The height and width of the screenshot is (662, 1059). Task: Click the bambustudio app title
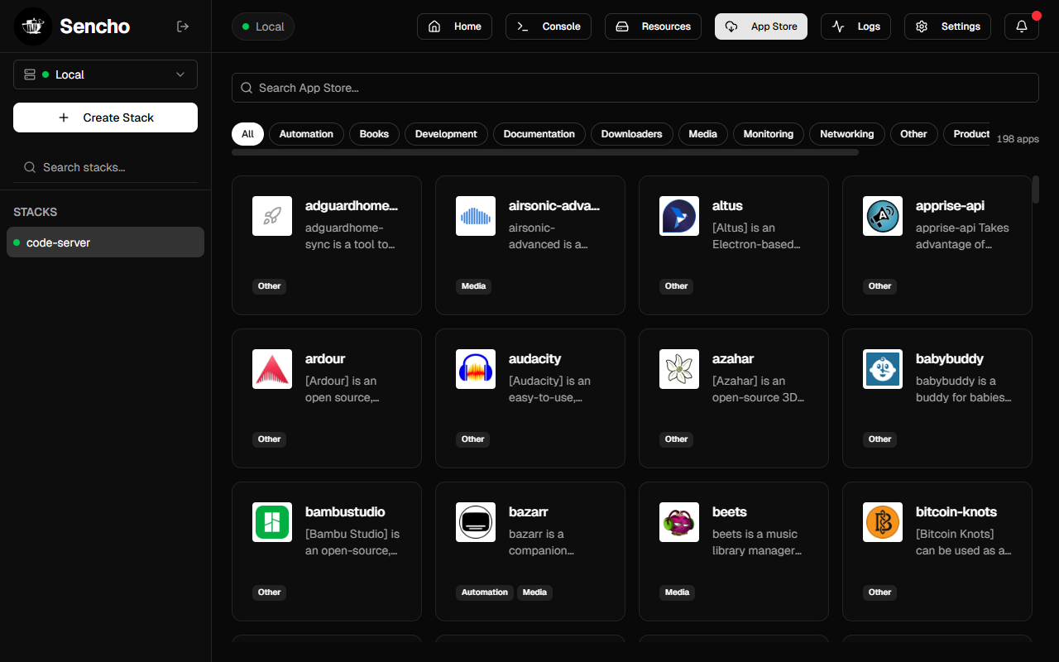345,511
